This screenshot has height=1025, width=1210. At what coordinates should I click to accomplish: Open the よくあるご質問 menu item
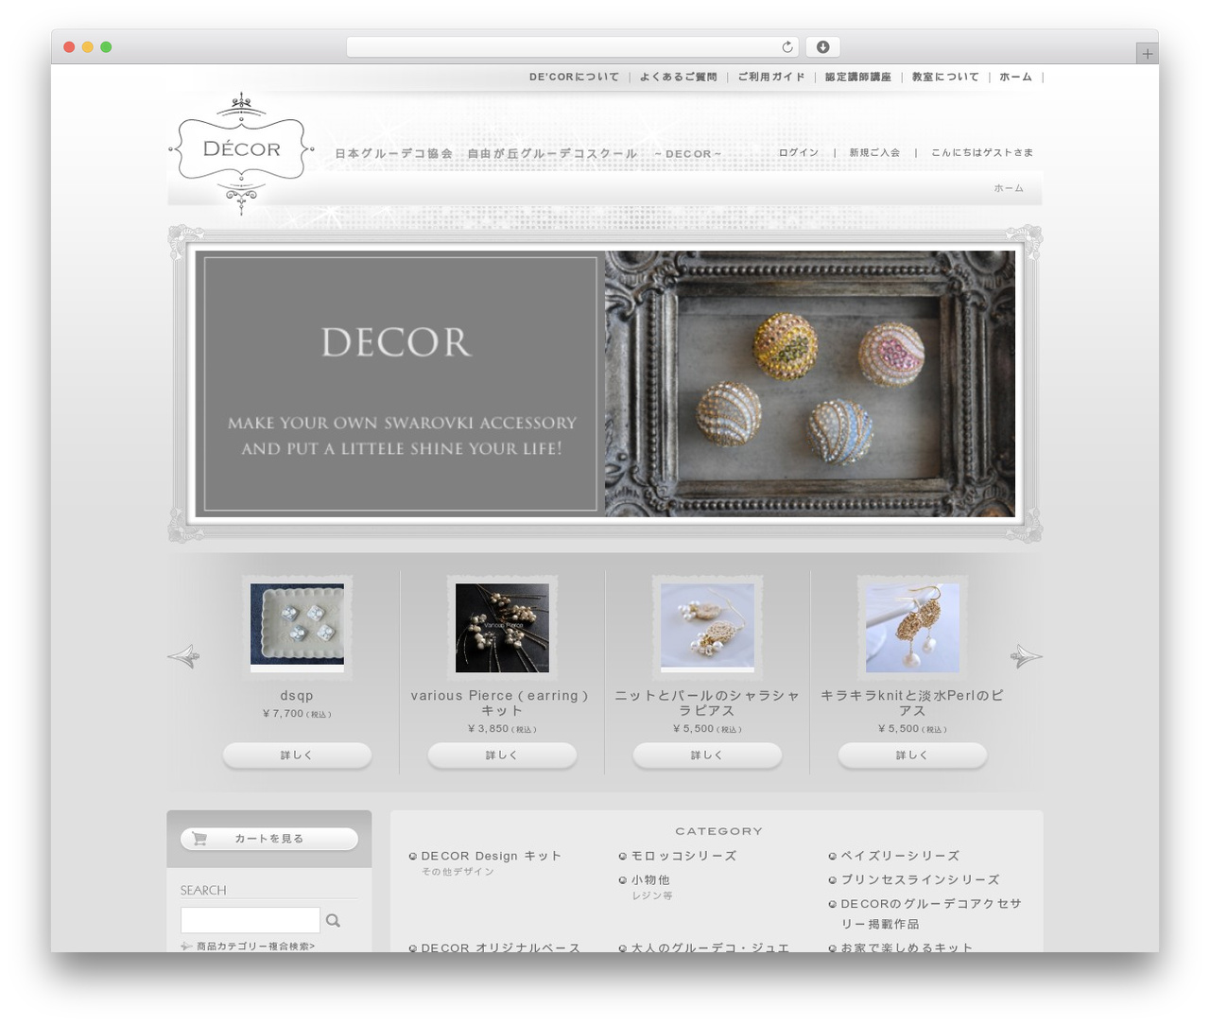[679, 78]
